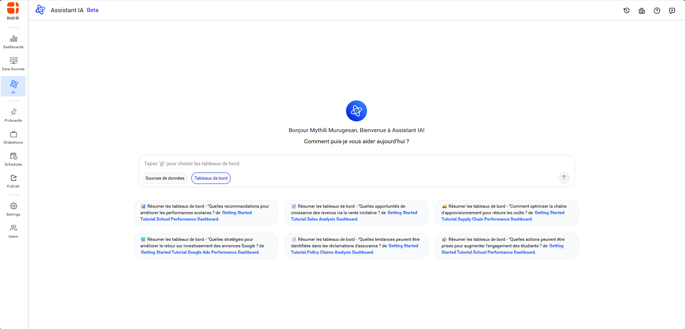Viewport: 685px width, 329px height.
Task: View chat history using the clock icon
Action: (x=627, y=10)
